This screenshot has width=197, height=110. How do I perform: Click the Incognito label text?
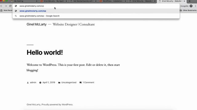point(184,6)
